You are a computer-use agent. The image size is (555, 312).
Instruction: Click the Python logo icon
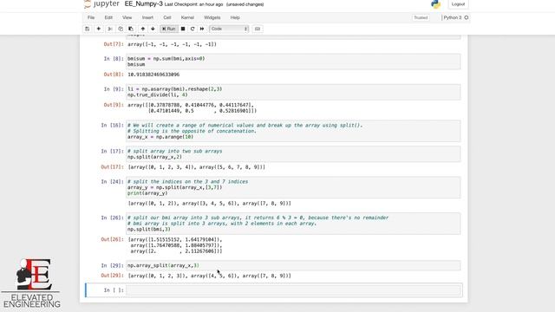(435, 3)
